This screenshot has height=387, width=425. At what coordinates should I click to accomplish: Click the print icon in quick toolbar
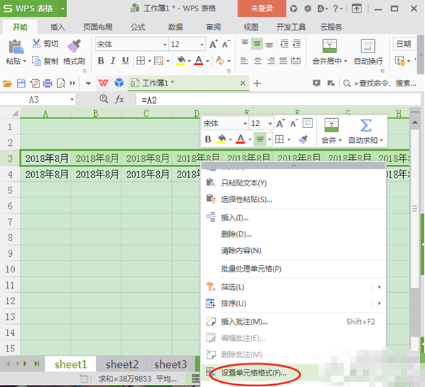tap(47, 83)
